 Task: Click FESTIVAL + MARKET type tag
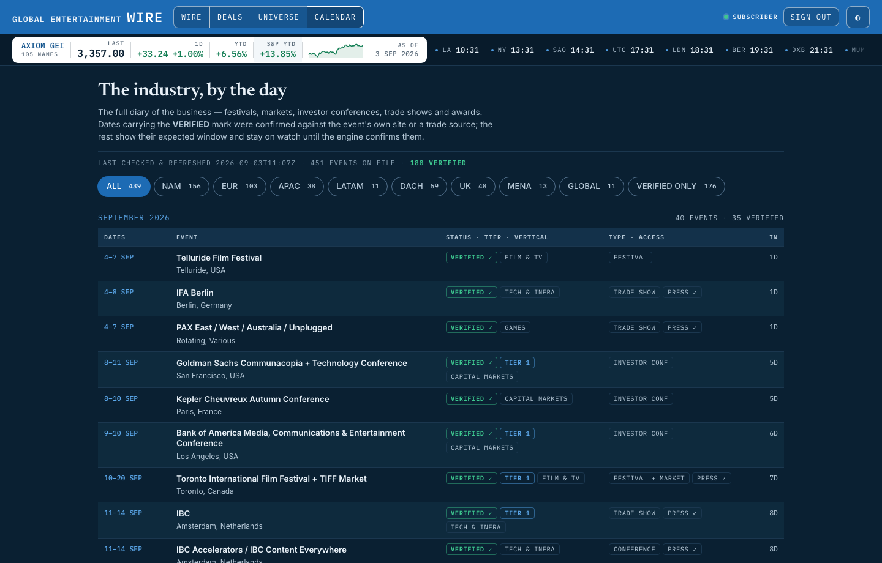point(649,479)
